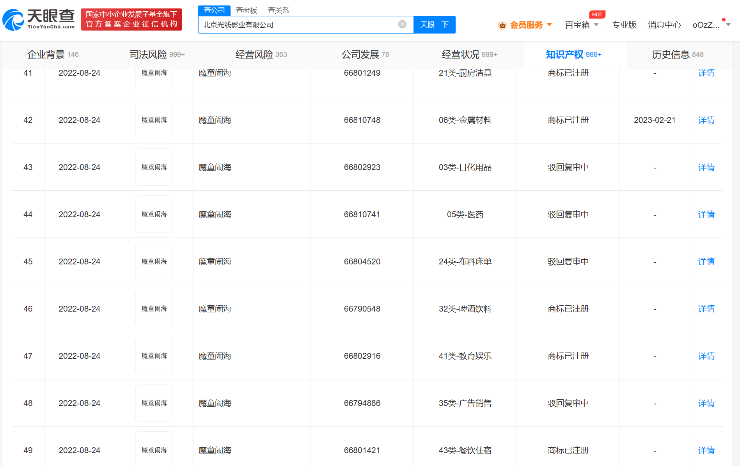Image resolution: width=740 pixels, height=466 pixels.
Task: Open 详情 for the 43类-餐饮住宿 trademark
Action: (706, 450)
